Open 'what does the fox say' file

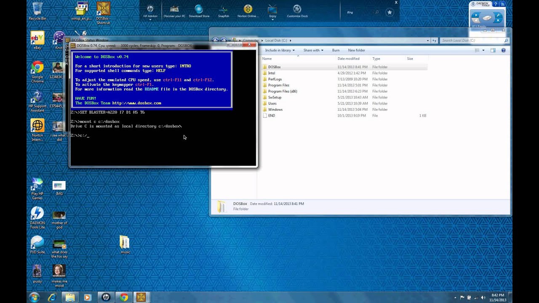(59, 249)
